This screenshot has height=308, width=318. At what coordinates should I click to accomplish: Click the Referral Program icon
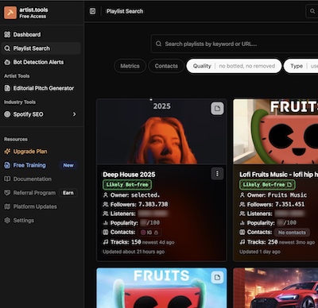point(7,193)
